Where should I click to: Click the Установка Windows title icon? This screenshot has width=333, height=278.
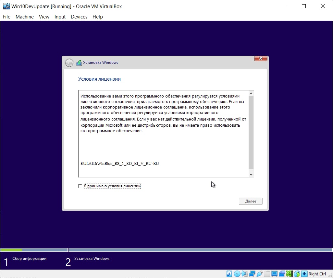click(x=79, y=63)
